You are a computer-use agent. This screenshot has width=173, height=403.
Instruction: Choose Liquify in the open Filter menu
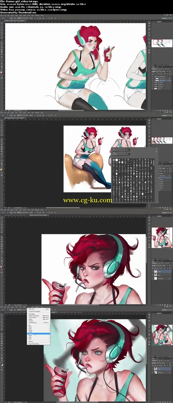[39, 319]
